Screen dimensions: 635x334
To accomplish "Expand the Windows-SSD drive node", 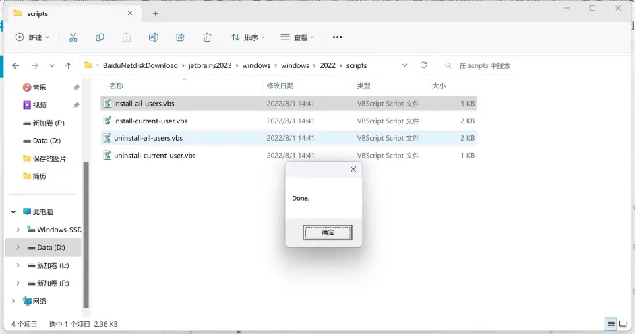I will [18, 230].
